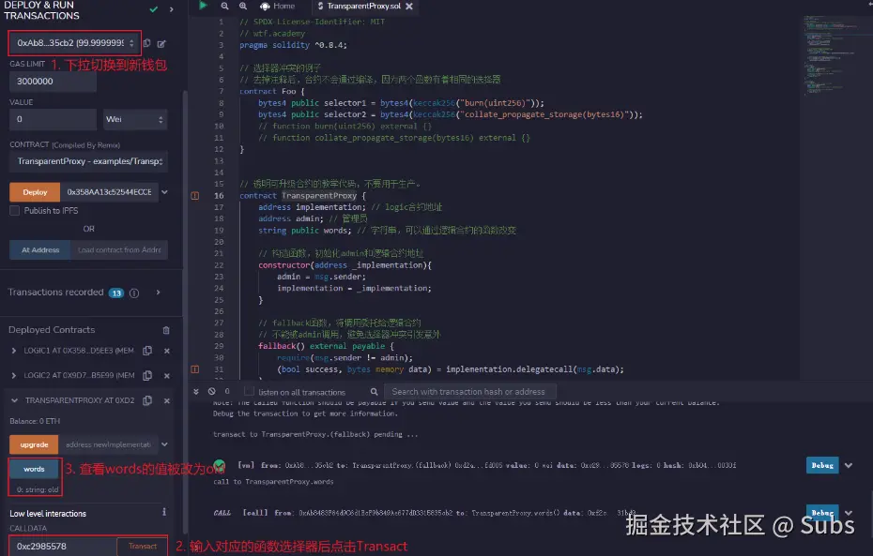Click the Transact button under CALLDATA
Viewport: 873px width, 556px height.
pyautogui.click(x=142, y=545)
